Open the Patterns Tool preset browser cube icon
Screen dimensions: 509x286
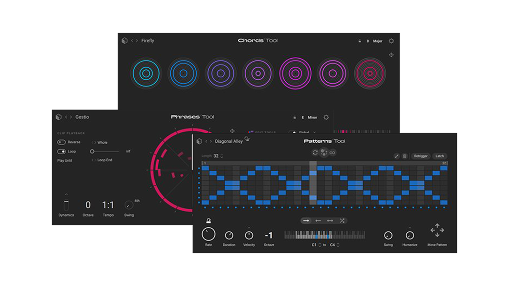(199, 141)
